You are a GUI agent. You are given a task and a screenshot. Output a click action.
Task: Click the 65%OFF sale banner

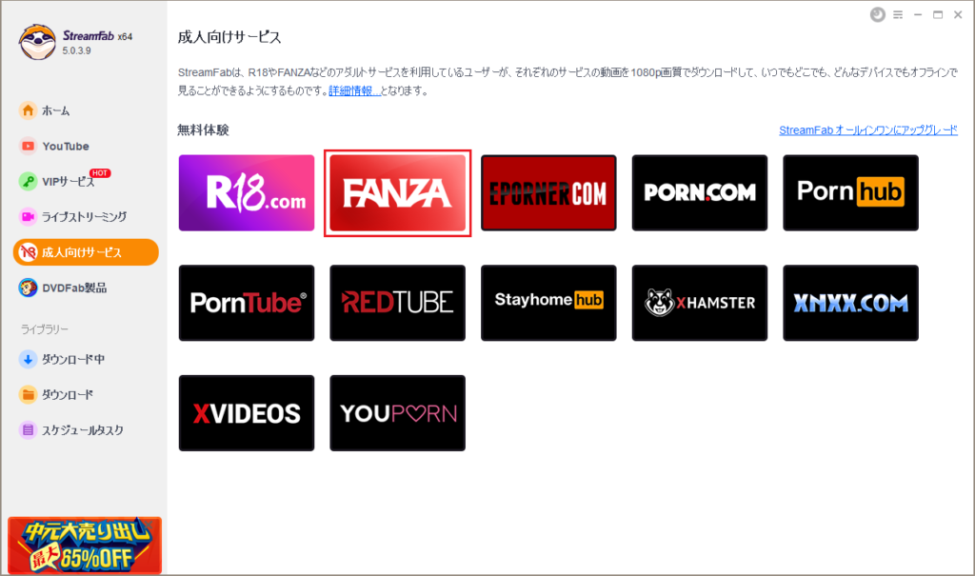85,545
